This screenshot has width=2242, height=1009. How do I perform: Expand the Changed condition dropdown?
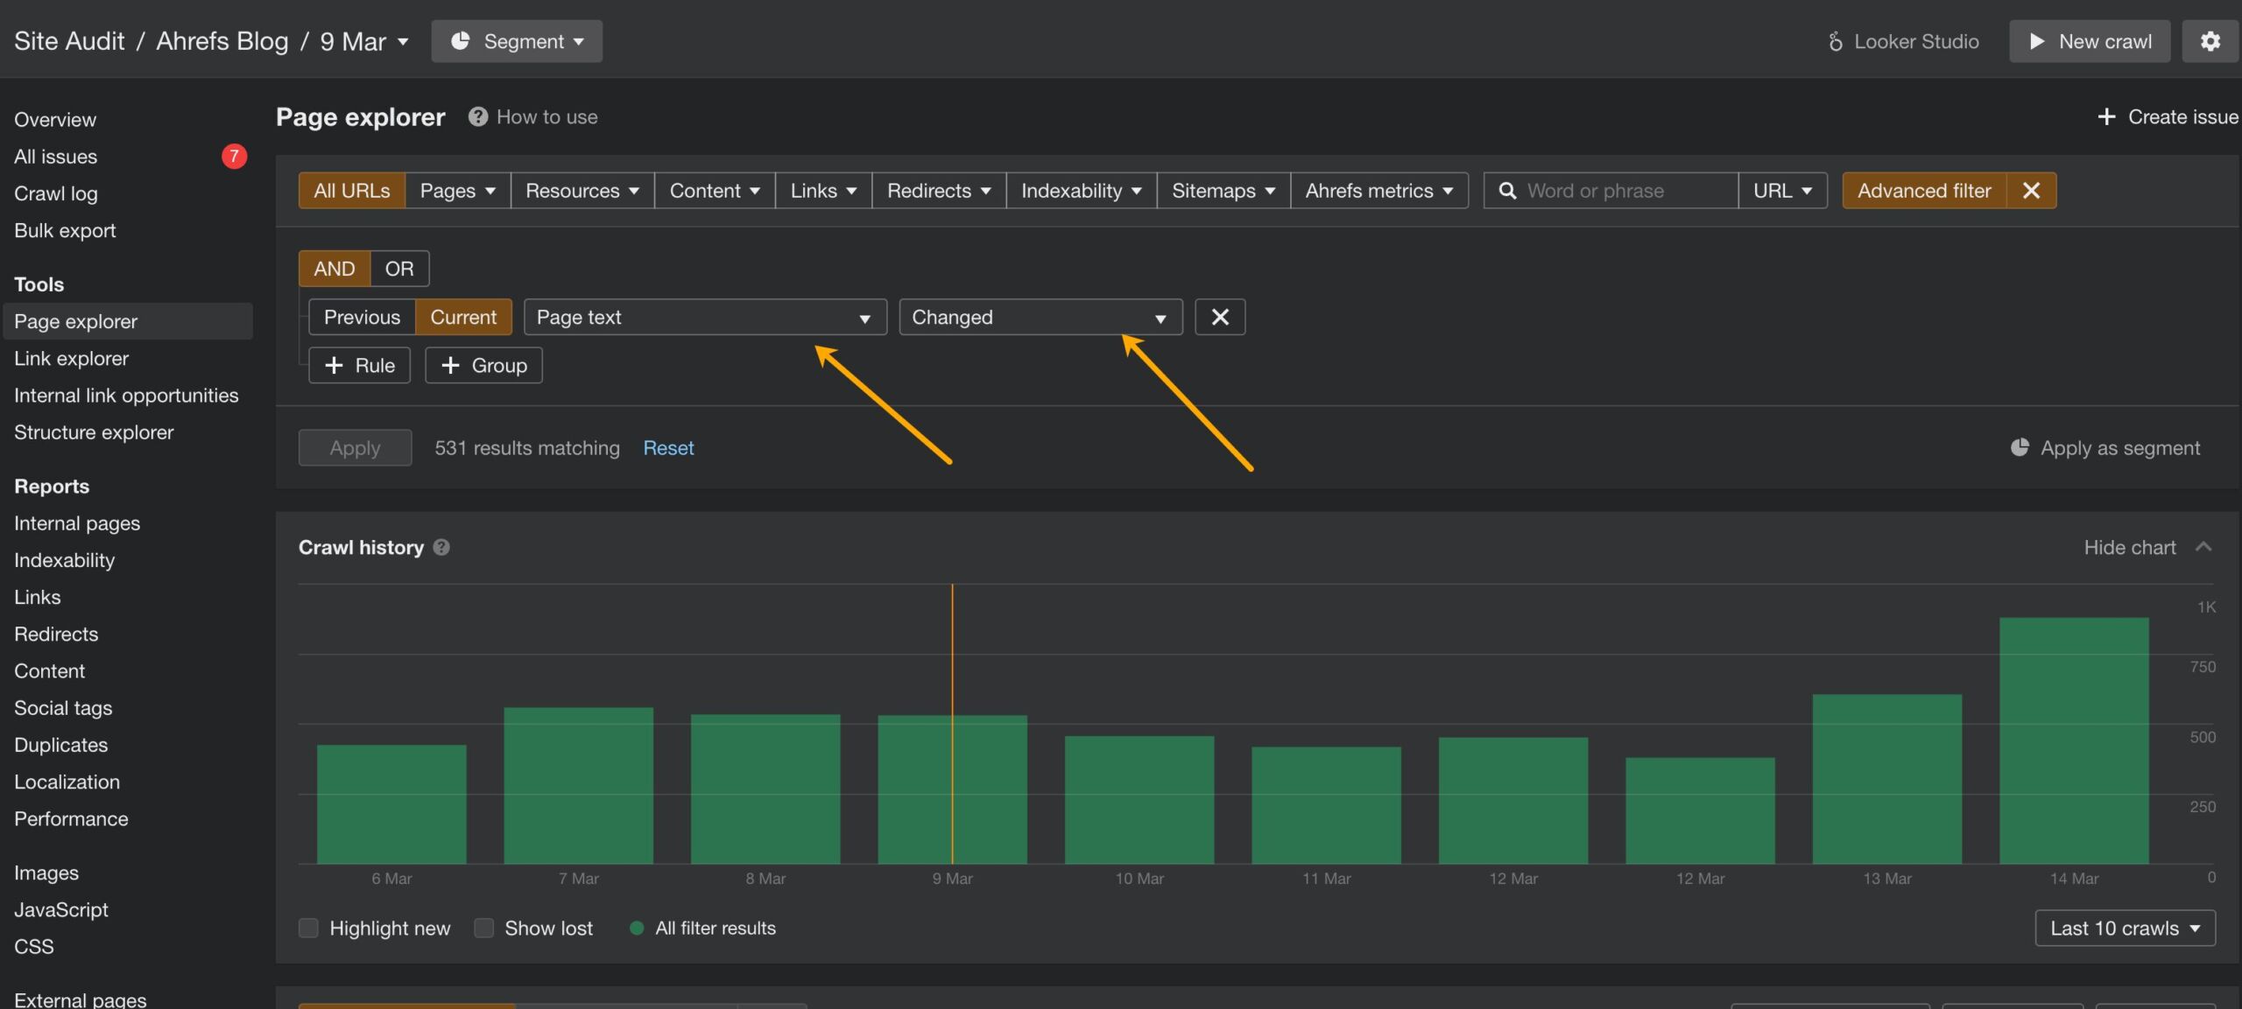coord(1040,317)
